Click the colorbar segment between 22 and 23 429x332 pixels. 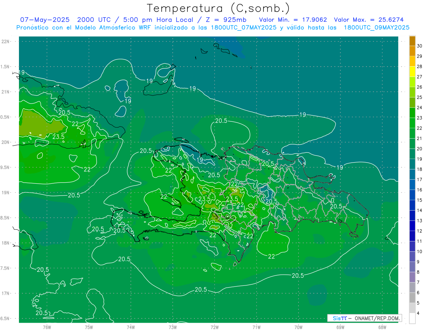[412, 123]
